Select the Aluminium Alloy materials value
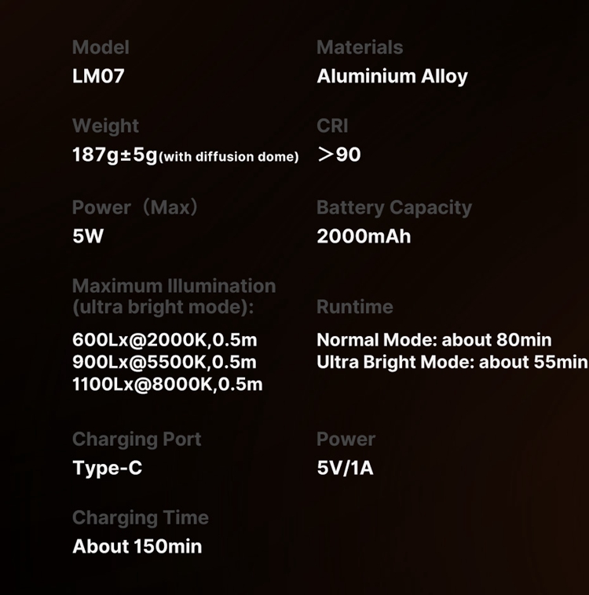Screen dimensions: 589x595 (x=392, y=77)
